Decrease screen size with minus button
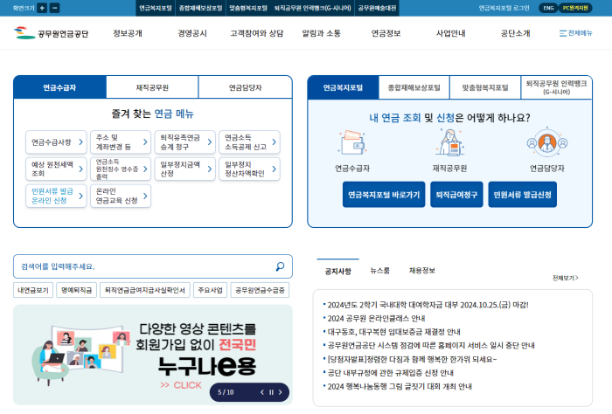This screenshot has width=612, height=414. click(x=54, y=8)
